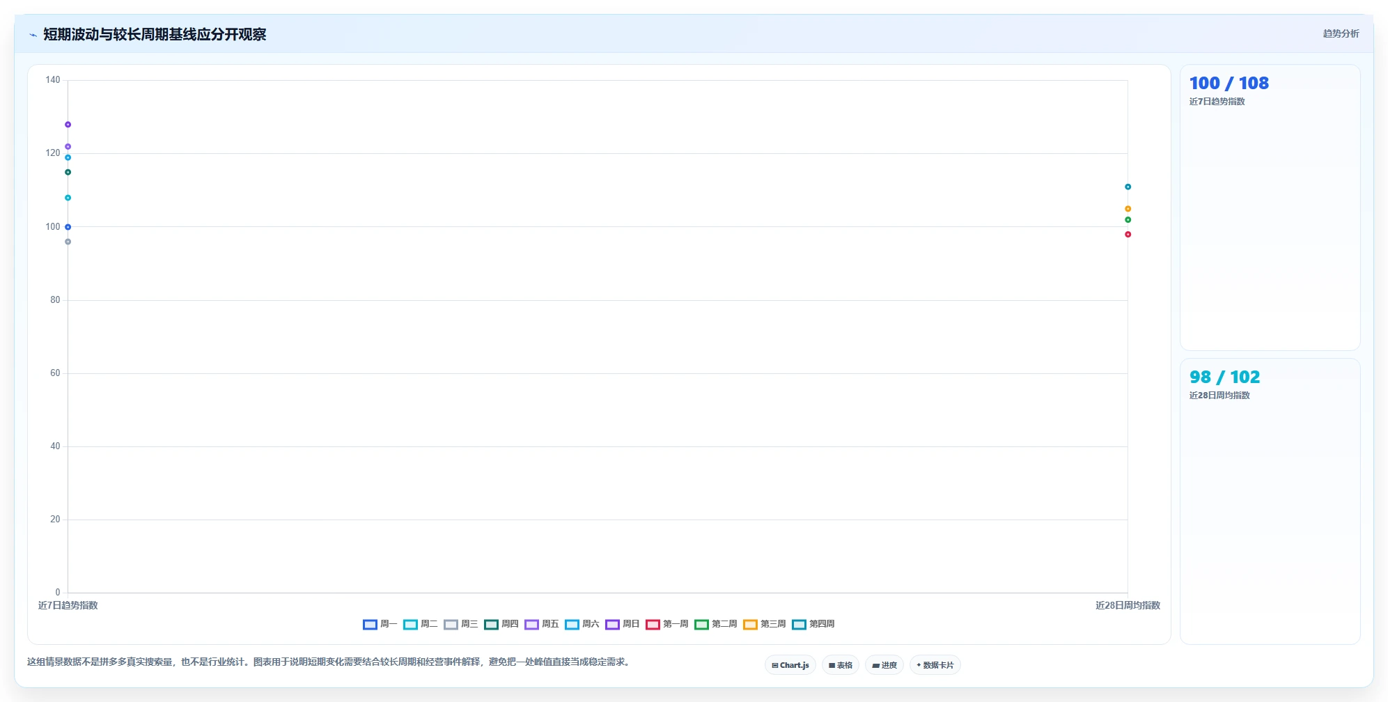Image resolution: width=1388 pixels, height=702 pixels.
Task: Click the 近28日周均指数 card caption
Action: coord(1219,396)
